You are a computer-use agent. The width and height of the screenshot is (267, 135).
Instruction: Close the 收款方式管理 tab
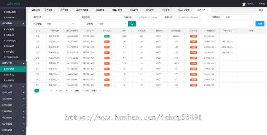pos(90,10)
